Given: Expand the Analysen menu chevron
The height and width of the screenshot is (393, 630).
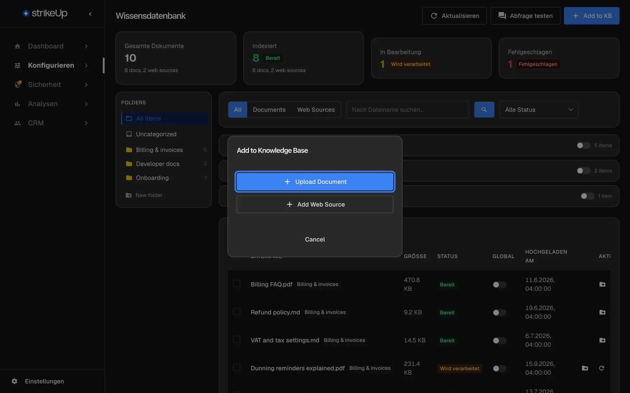Looking at the screenshot, I should [86, 104].
